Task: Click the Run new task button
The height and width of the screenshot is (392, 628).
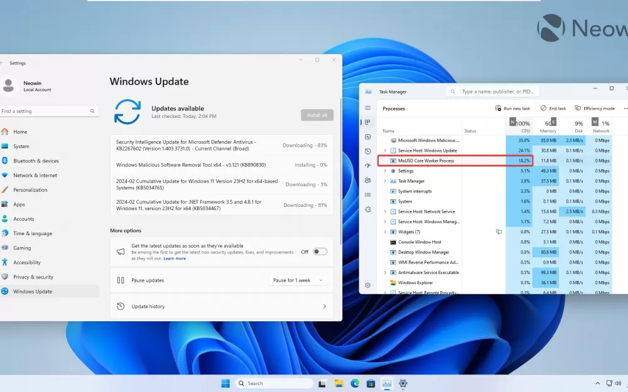Action: pyautogui.click(x=512, y=109)
